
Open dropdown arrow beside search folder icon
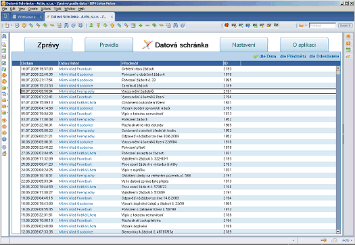[306, 26]
